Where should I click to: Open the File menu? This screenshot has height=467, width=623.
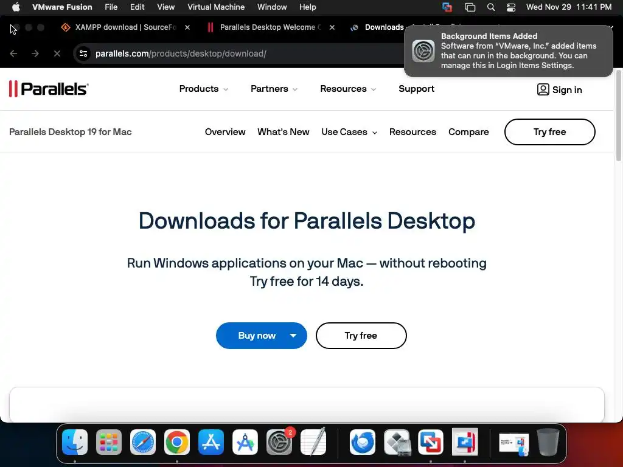coord(111,7)
